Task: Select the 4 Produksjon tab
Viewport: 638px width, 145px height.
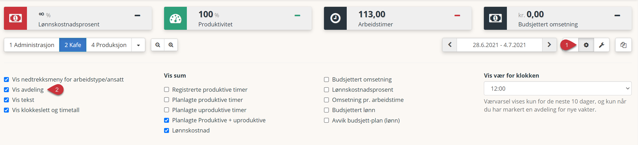Action: [109, 45]
